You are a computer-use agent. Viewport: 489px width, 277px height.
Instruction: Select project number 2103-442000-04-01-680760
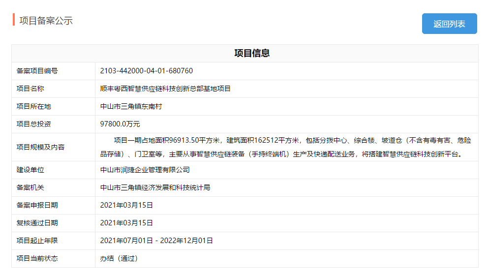click(146, 71)
